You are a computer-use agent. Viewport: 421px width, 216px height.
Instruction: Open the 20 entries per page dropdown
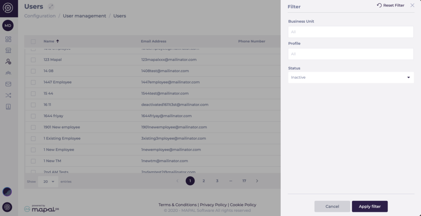pos(48,181)
